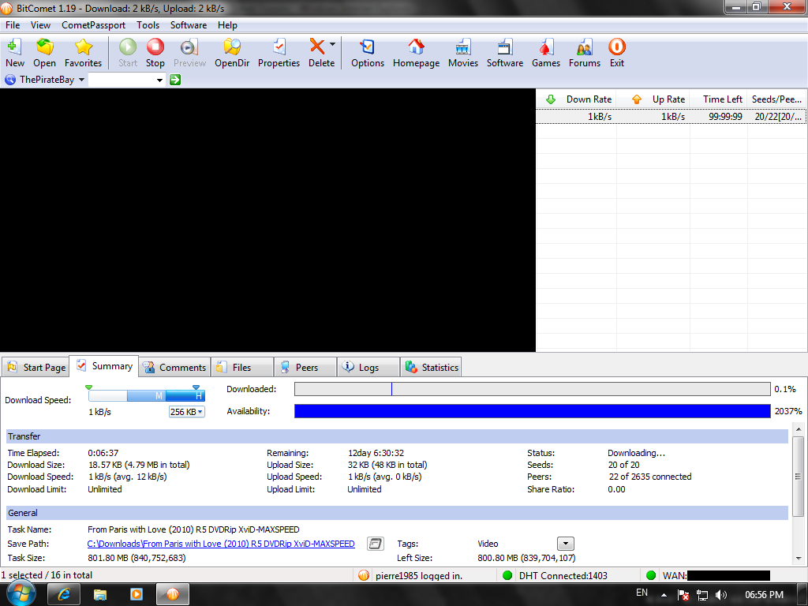Click the Movies toolbar icon

point(462,47)
